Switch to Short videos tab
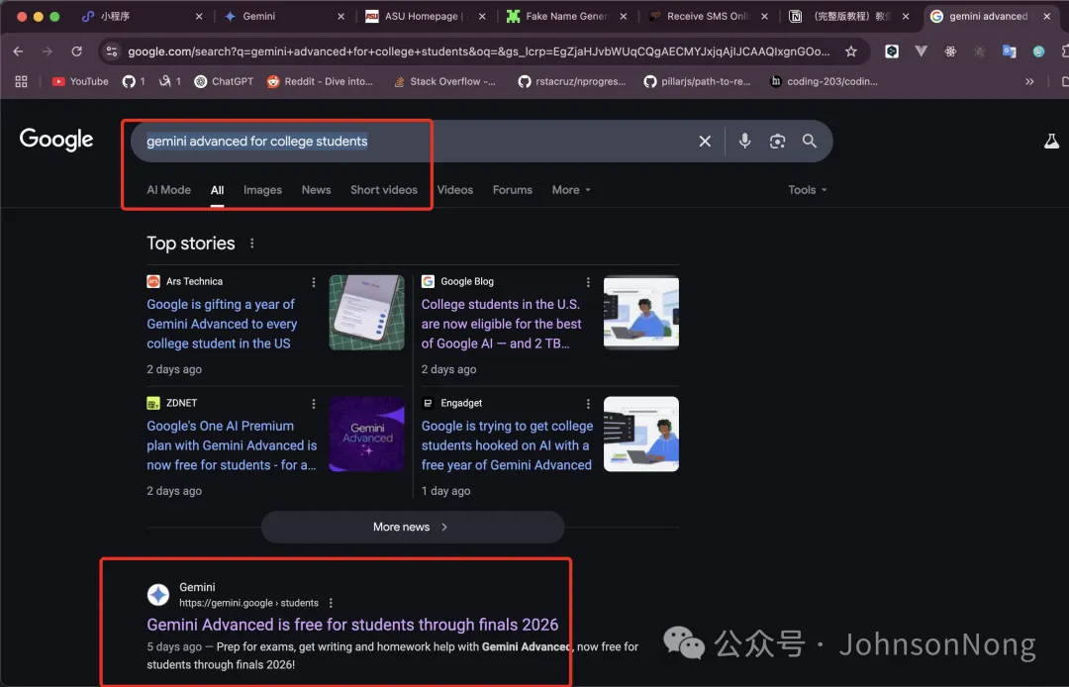1069x687 pixels. [x=384, y=190]
